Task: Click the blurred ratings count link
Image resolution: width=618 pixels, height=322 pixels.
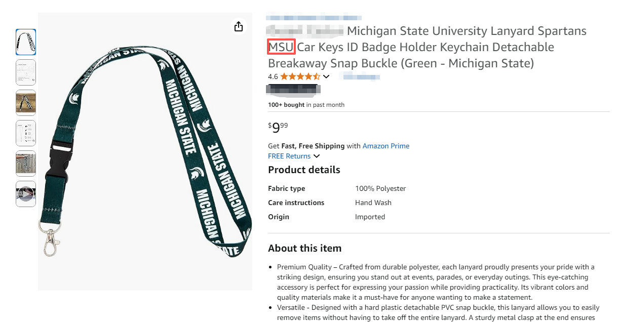Action: (361, 76)
